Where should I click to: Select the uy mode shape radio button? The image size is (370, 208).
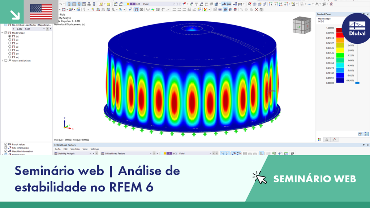[x=10, y=43]
